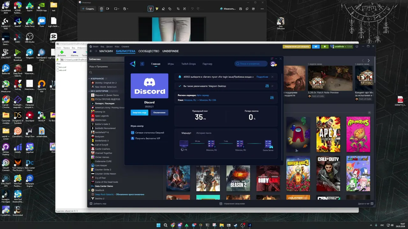Open the Справка menu in Steam menu bar
The image size is (408, 229).
tap(125, 46)
